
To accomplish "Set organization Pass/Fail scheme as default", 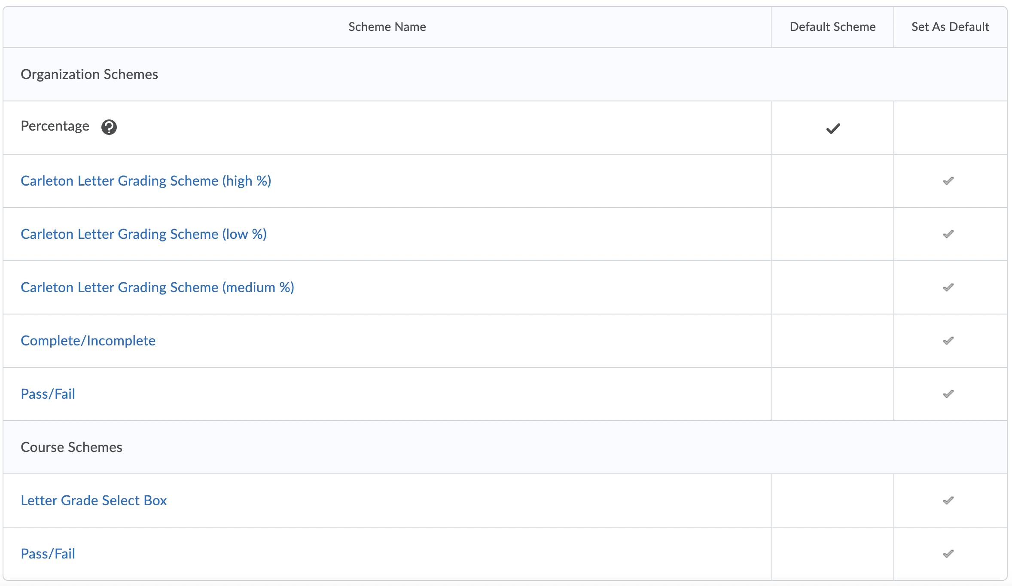I will click(948, 394).
